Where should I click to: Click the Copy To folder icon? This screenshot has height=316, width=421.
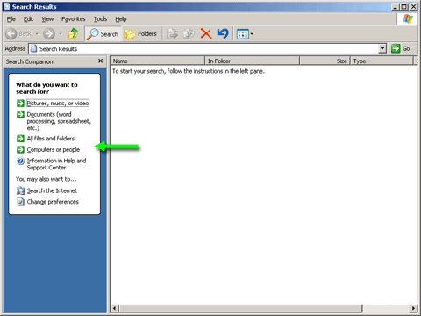[189, 34]
